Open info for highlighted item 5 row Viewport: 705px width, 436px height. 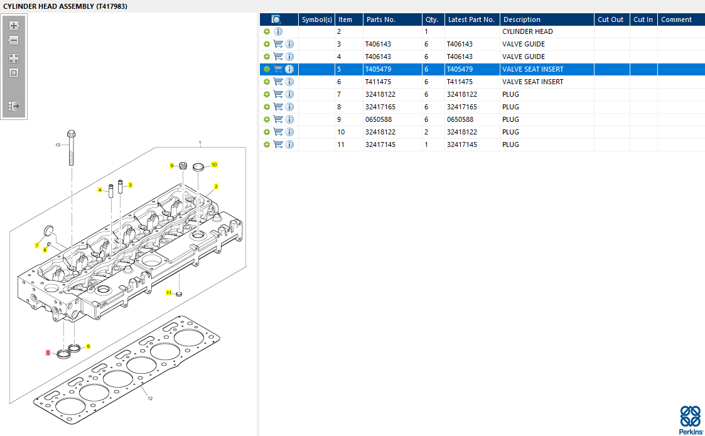coord(289,69)
